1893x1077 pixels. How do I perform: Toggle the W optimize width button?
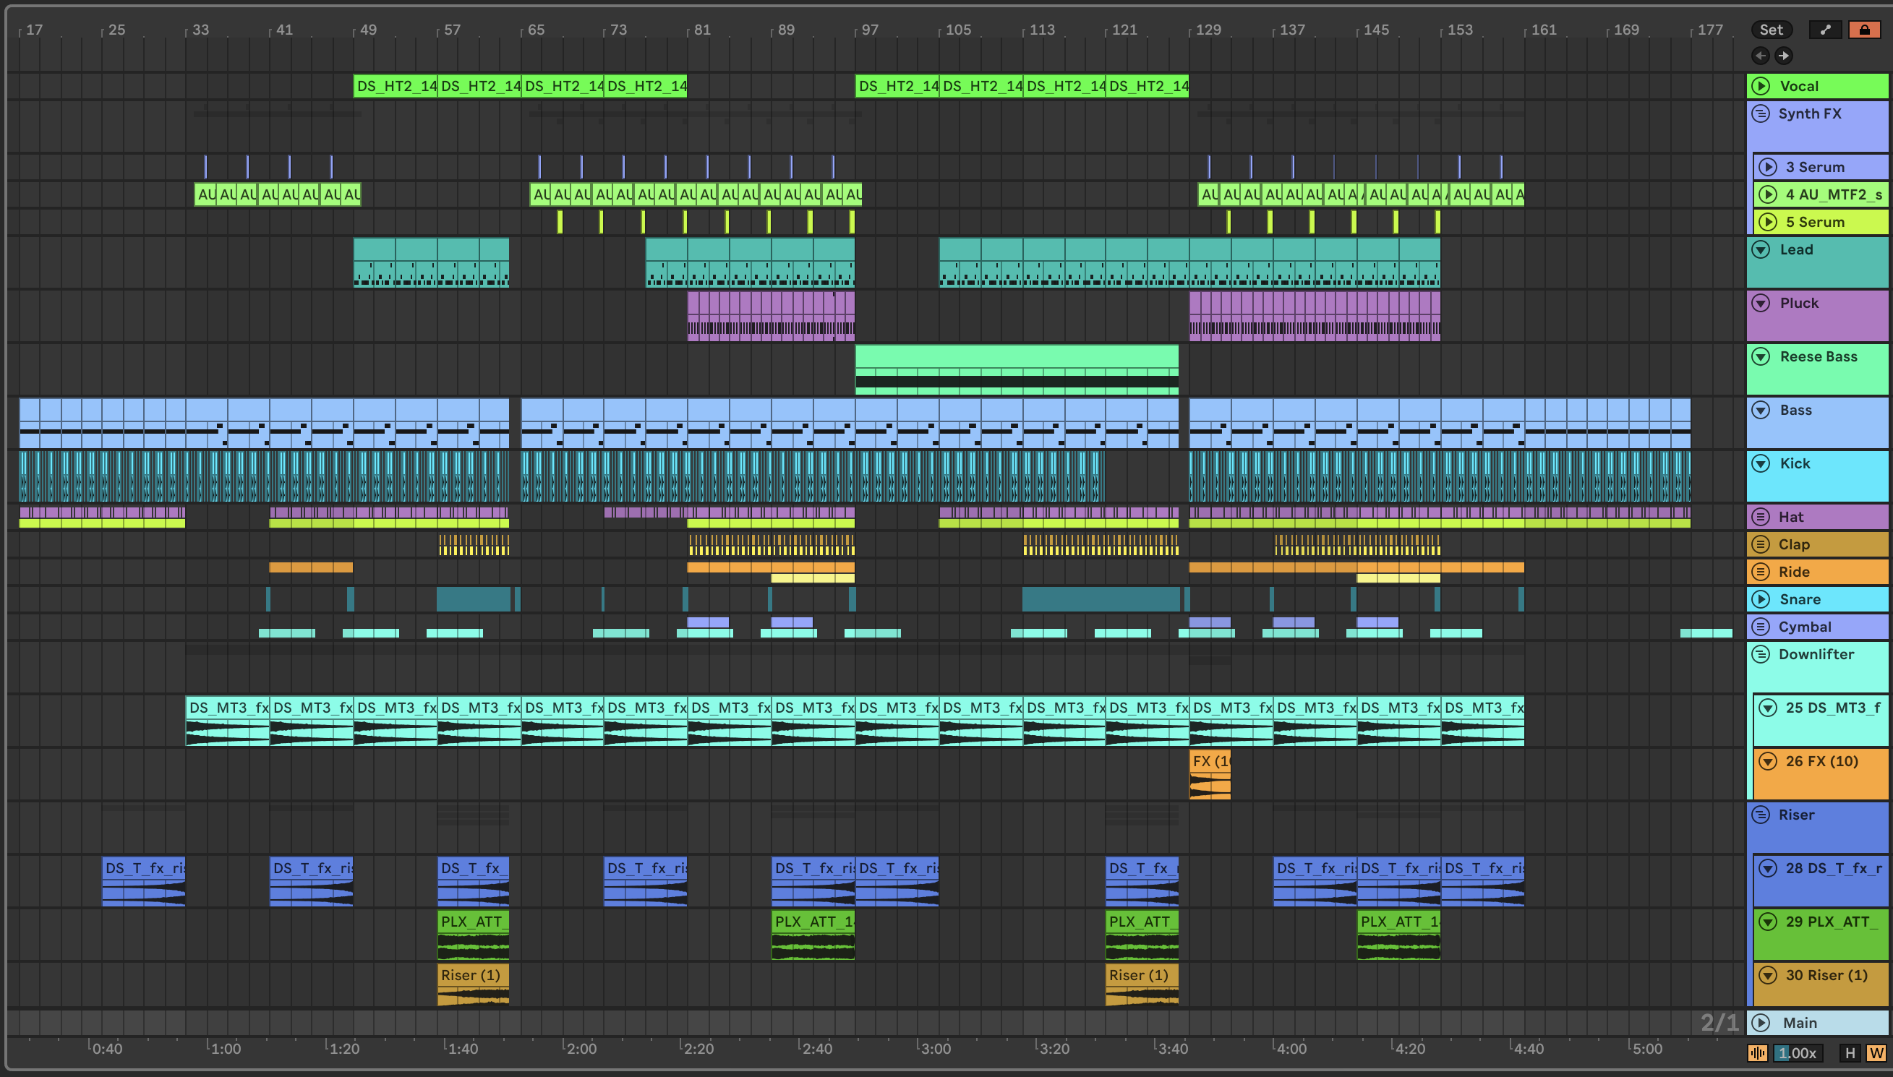click(1876, 1052)
